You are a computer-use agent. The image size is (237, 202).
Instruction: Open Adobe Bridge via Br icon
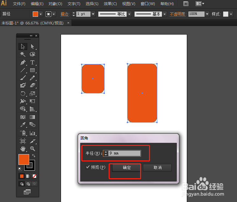[x=186, y=4]
